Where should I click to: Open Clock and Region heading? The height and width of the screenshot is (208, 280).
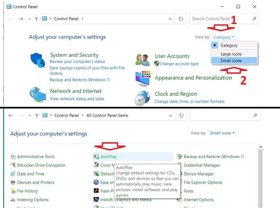click(x=176, y=94)
